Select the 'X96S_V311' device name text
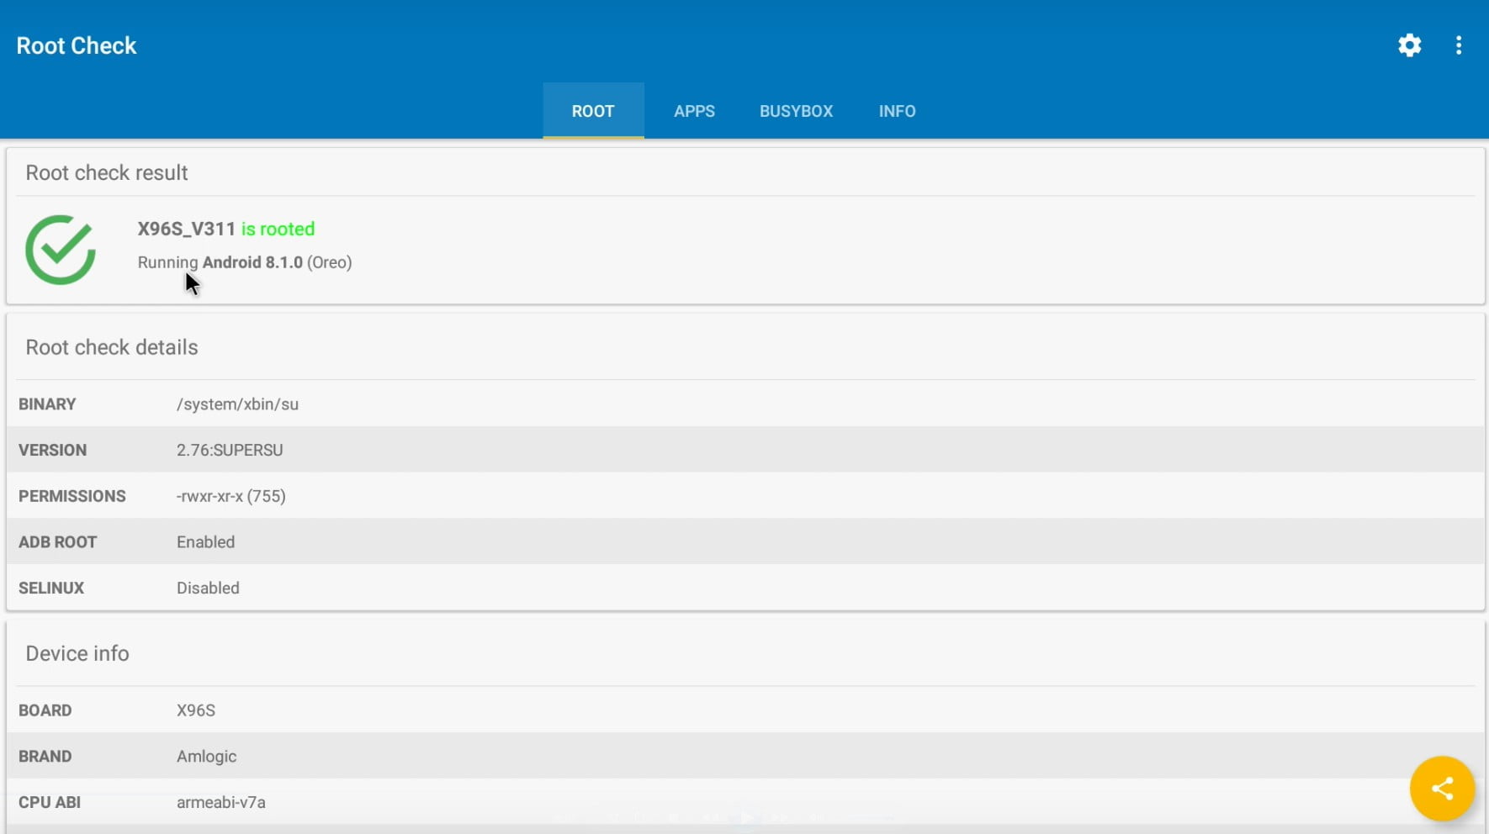 point(187,229)
